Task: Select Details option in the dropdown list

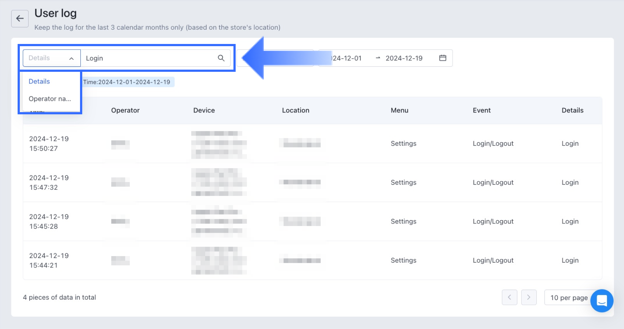Action: click(39, 81)
